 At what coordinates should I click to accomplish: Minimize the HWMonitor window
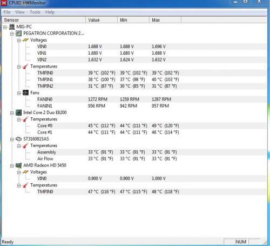(x=235, y=2)
